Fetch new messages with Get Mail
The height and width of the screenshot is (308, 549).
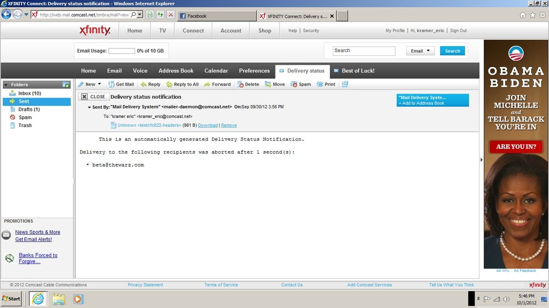pos(121,84)
